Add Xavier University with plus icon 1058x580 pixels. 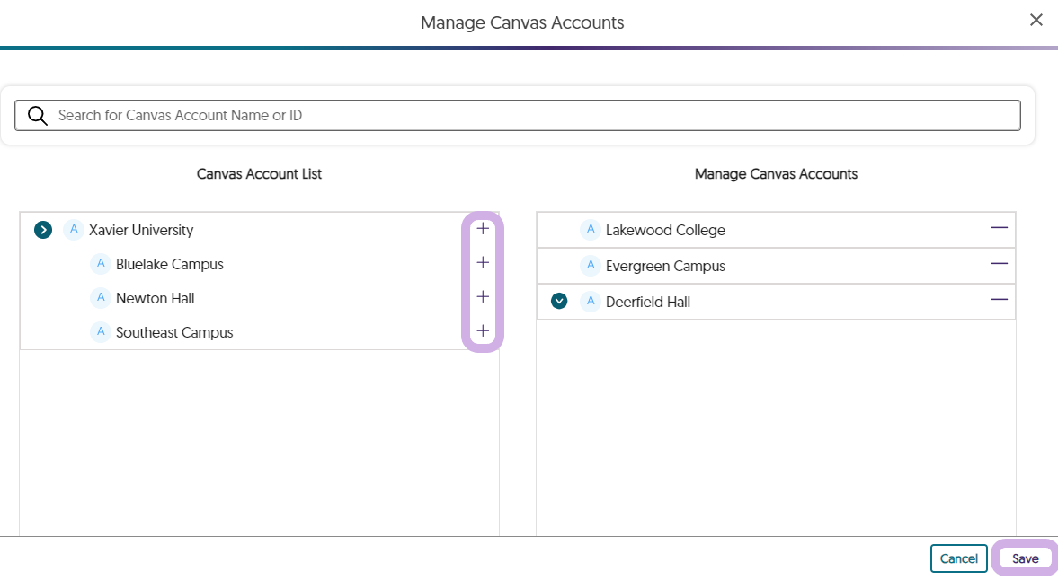pyautogui.click(x=483, y=229)
